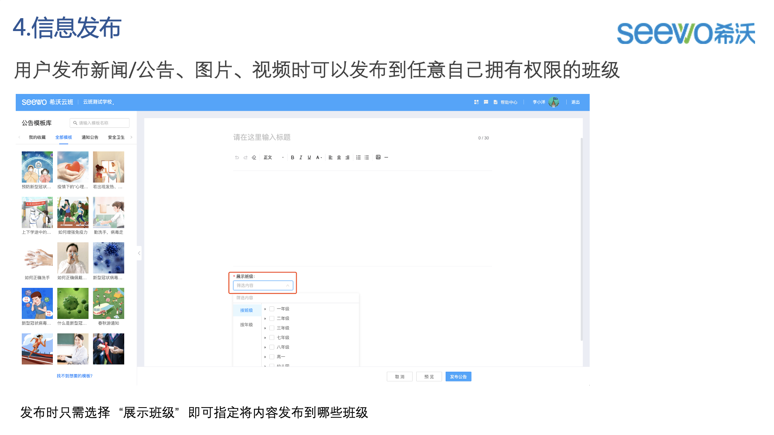Viewport: 774px width, 435px height.
Task: Click the 发布公告 publish button
Action: pyautogui.click(x=458, y=376)
